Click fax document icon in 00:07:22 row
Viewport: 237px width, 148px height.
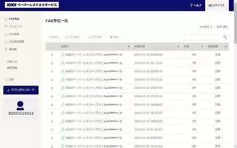pos(63,138)
